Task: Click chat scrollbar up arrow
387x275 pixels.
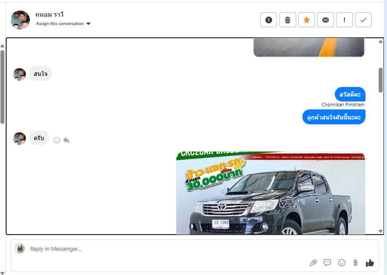Action: click(380, 41)
